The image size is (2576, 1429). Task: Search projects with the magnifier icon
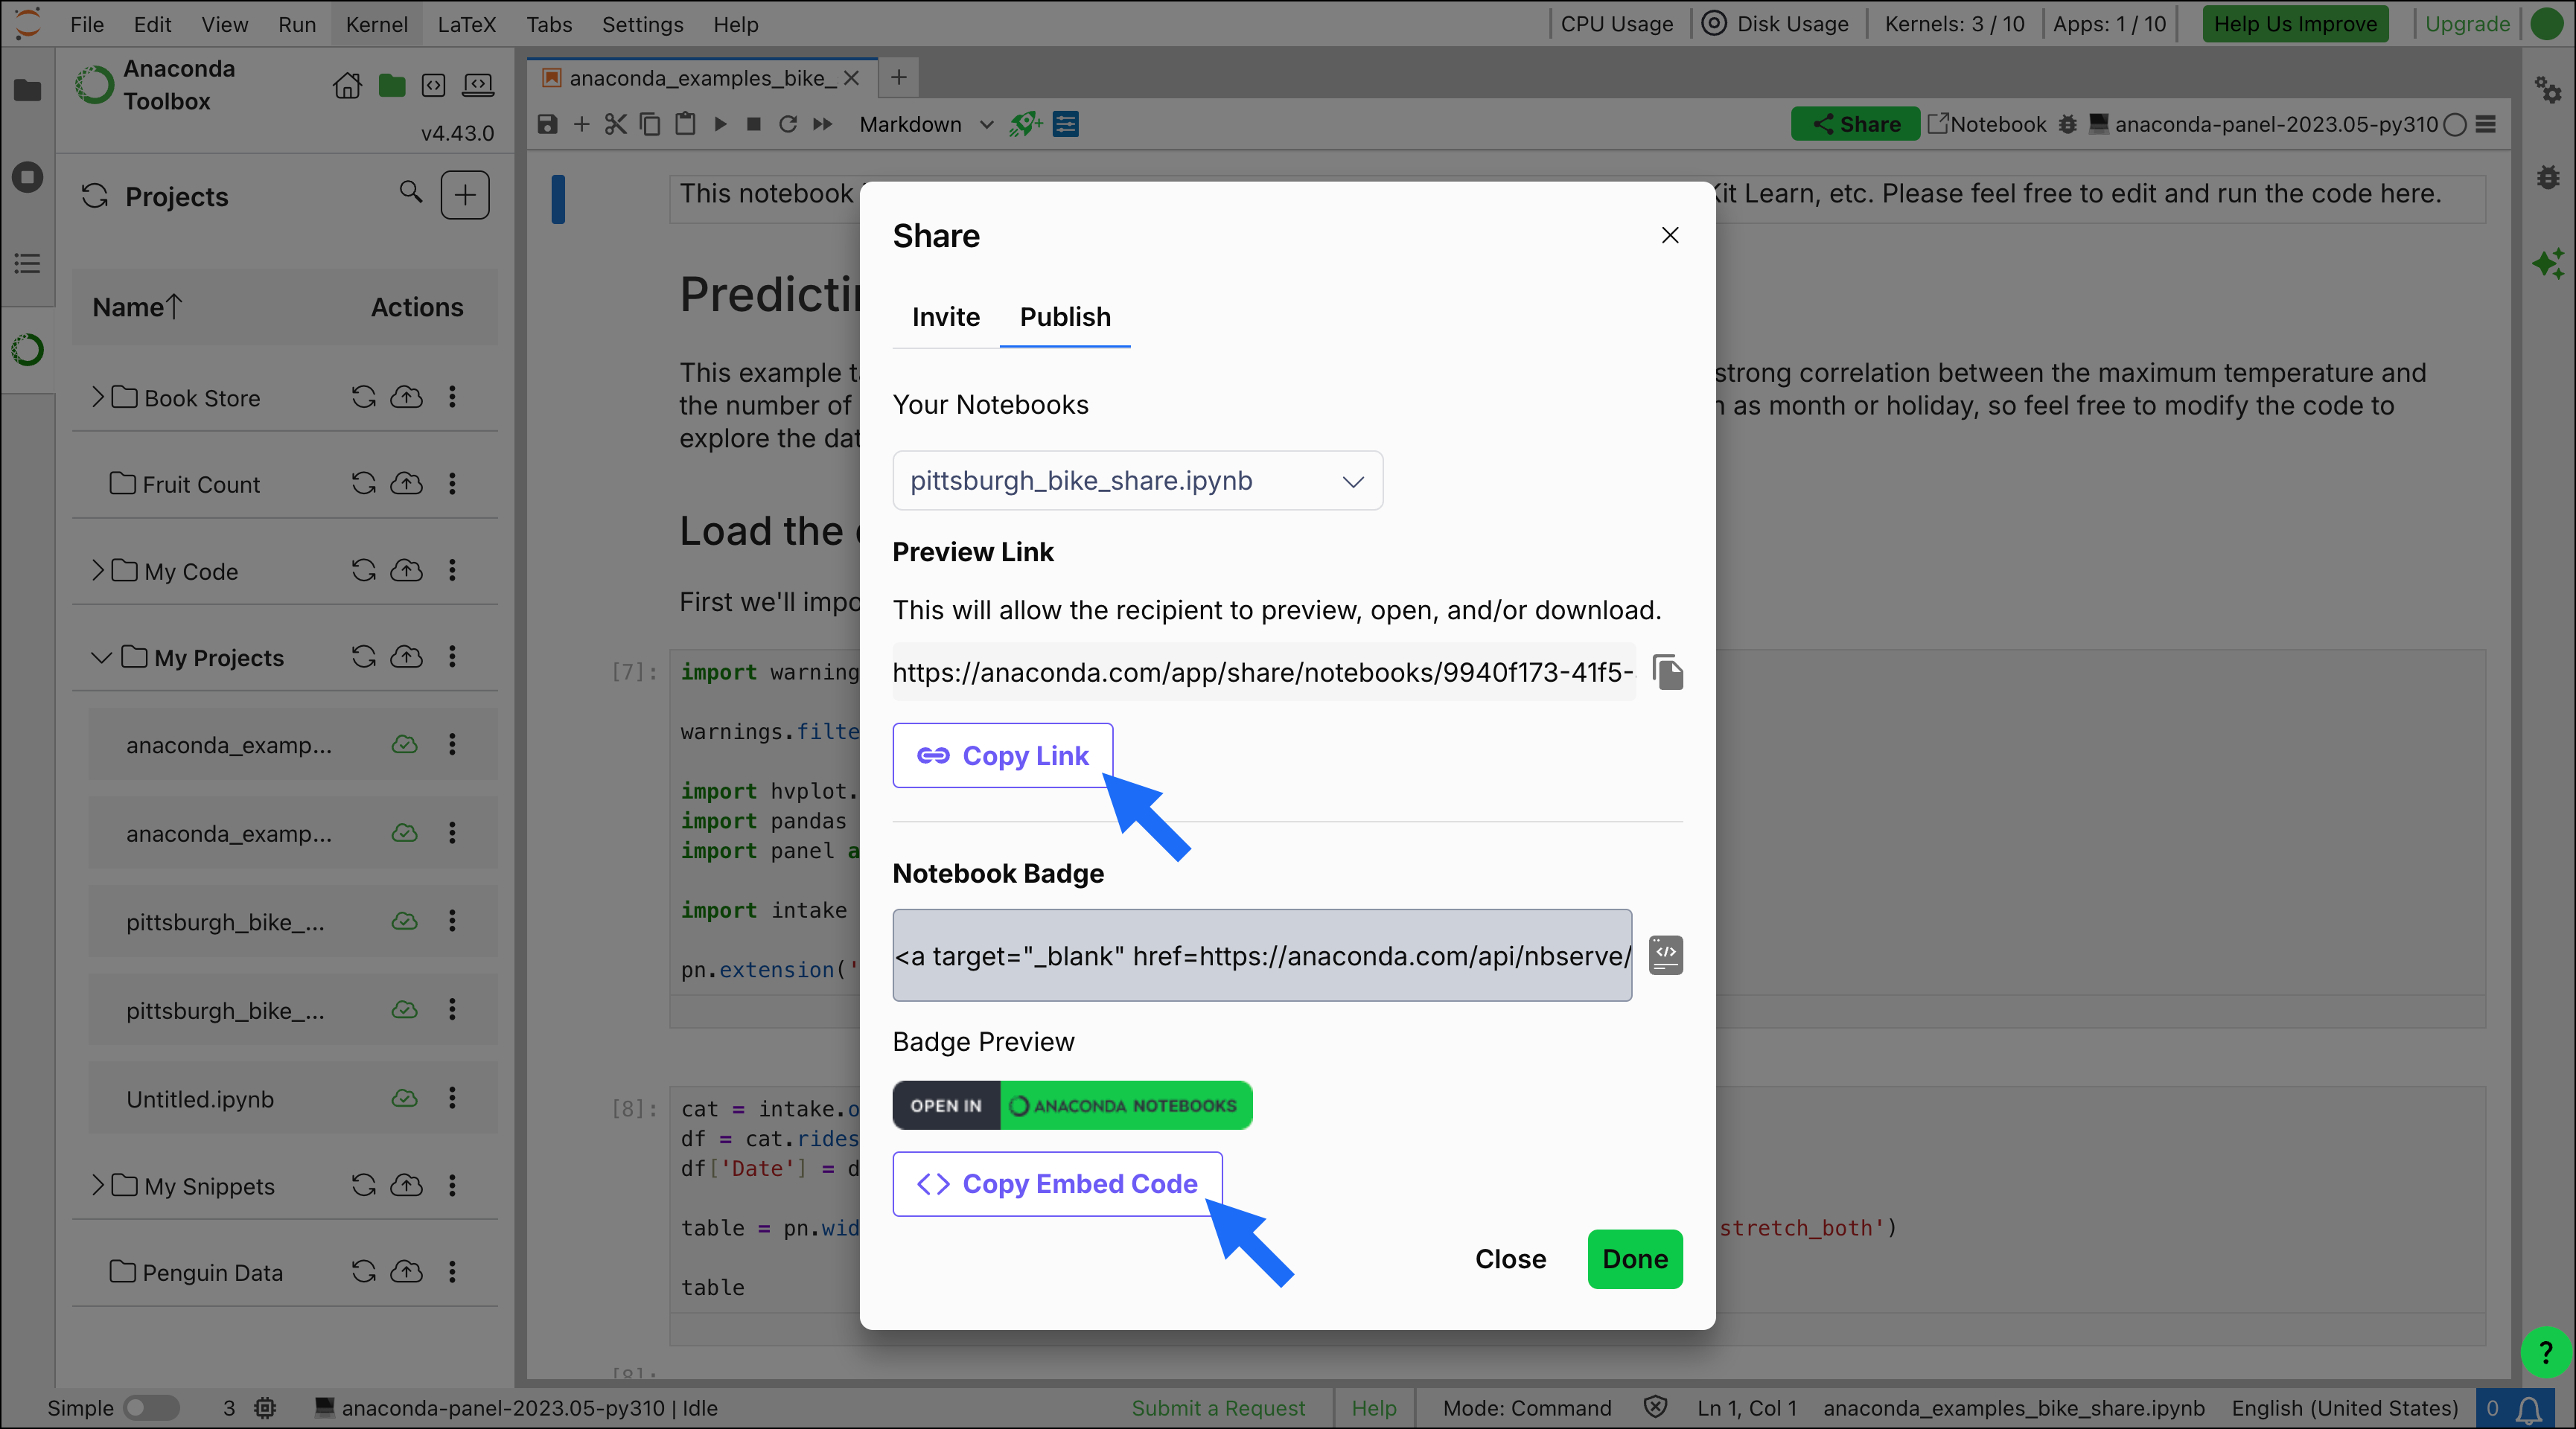410,192
